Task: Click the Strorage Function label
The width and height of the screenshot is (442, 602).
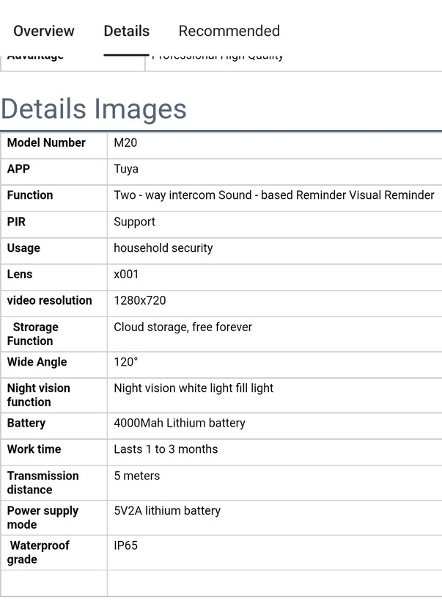Action: [x=33, y=334]
